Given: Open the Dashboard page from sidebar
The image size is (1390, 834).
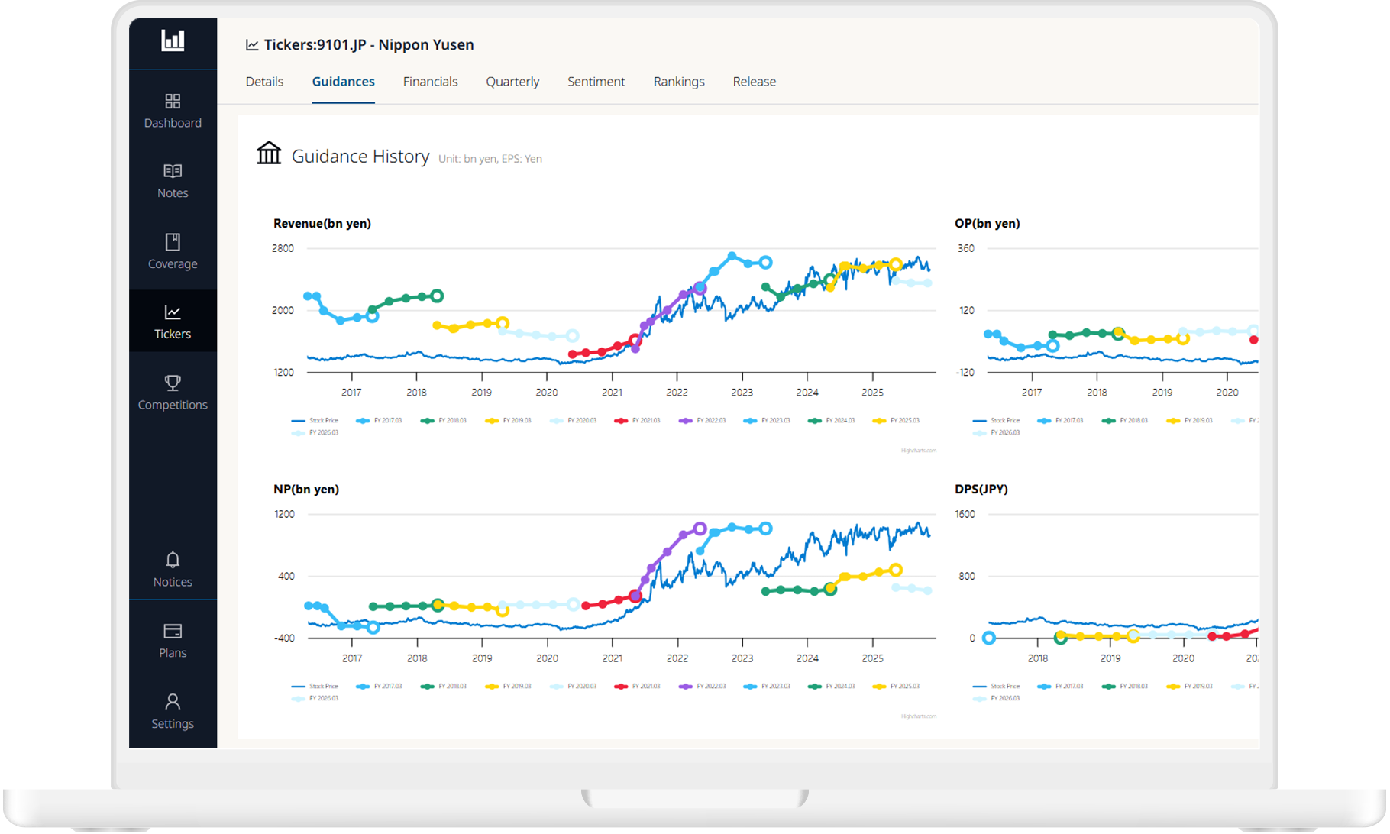Looking at the screenshot, I should [173, 111].
